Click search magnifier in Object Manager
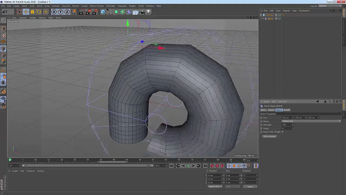Screen dimensions: 346x195 point(330,11)
